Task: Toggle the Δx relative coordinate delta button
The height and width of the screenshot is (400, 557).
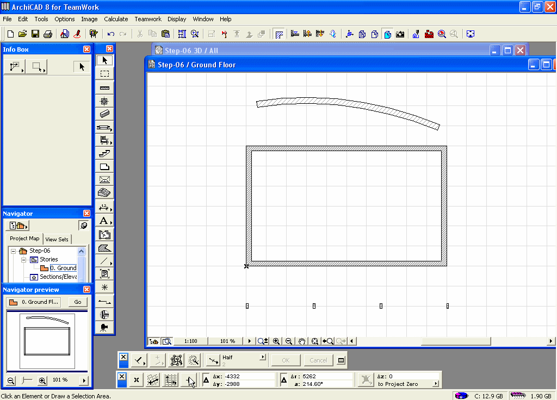Action: coord(206,380)
